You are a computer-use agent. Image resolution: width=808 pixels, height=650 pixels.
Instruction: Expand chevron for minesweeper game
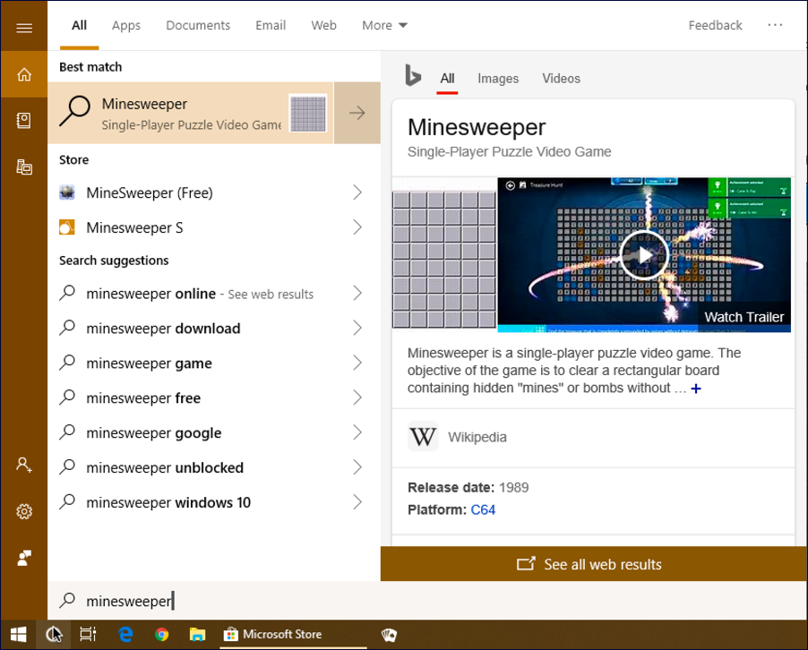coord(357,363)
